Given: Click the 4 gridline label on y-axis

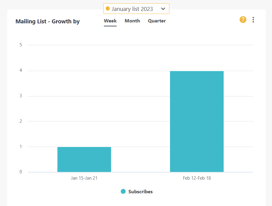Looking at the screenshot, I should pos(21,70).
